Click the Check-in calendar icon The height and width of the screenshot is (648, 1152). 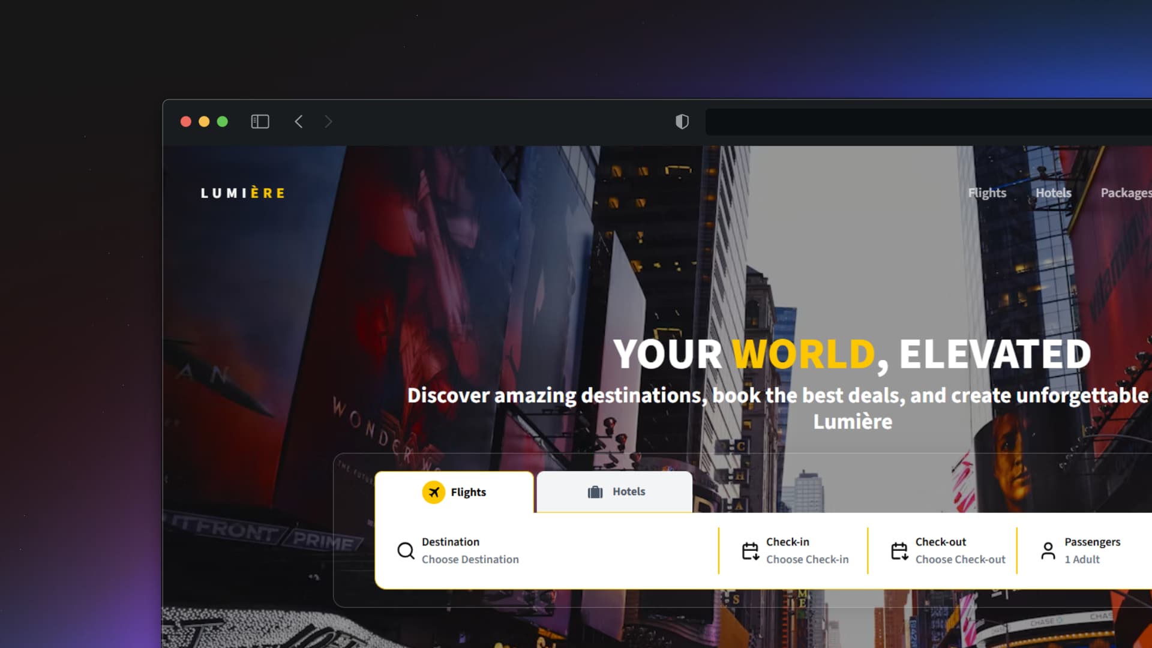(751, 551)
